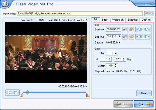Click the video preview frame
Screen dimensions: 156x110
click(x=46, y=53)
